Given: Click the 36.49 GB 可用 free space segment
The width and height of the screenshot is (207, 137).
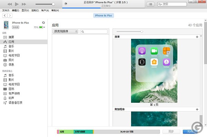Looking at the screenshot, I should 127,132.
